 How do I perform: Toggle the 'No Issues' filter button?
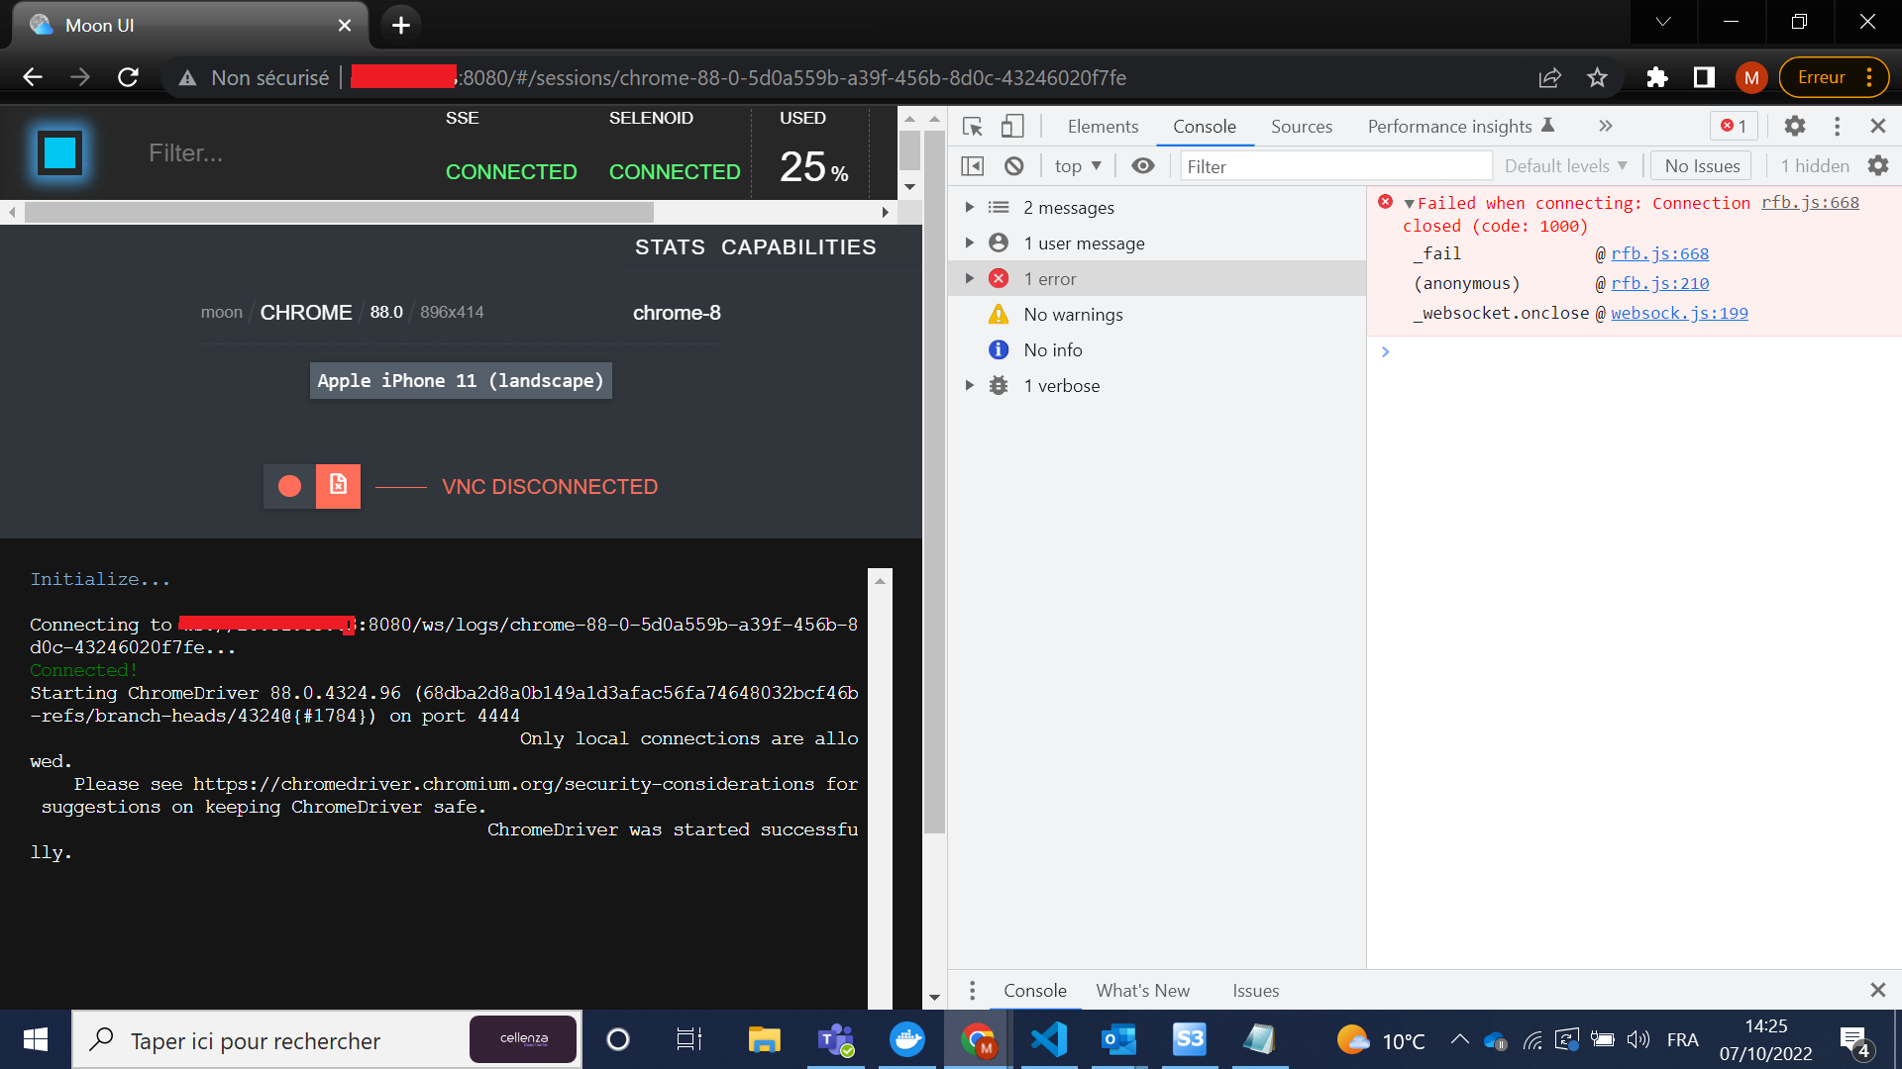tap(1702, 165)
